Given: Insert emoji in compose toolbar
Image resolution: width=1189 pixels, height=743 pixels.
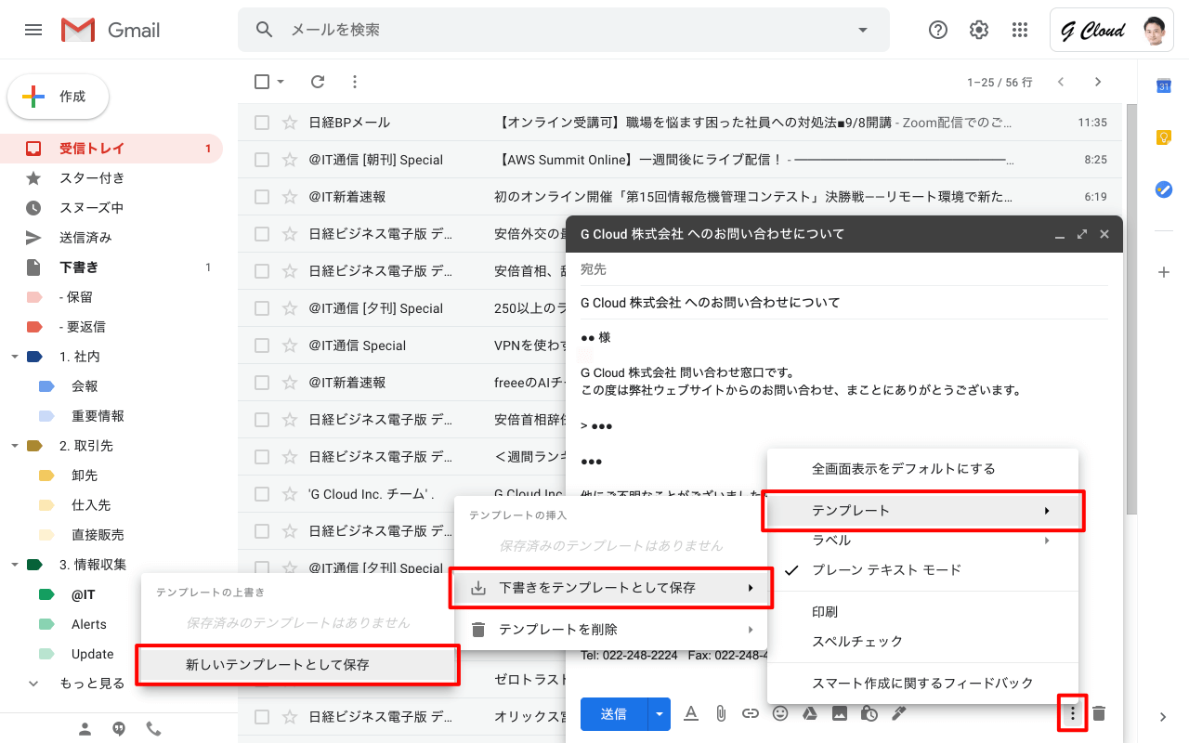Looking at the screenshot, I should 780,713.
